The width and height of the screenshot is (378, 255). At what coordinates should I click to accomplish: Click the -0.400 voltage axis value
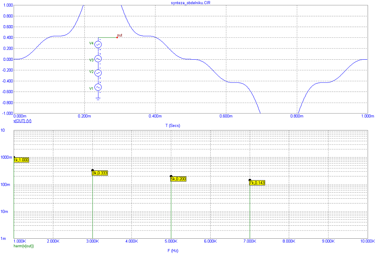[x=7, y=81]
